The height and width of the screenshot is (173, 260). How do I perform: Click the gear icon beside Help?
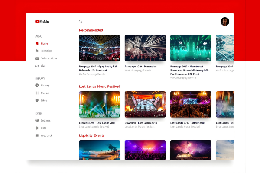pyautogui.click(x=37, y=128)
